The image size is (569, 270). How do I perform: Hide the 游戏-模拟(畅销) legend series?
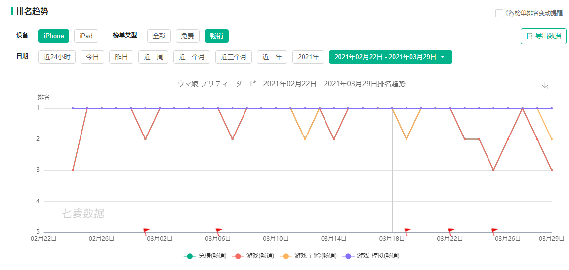pyautogui.click(x=371, y=256)
